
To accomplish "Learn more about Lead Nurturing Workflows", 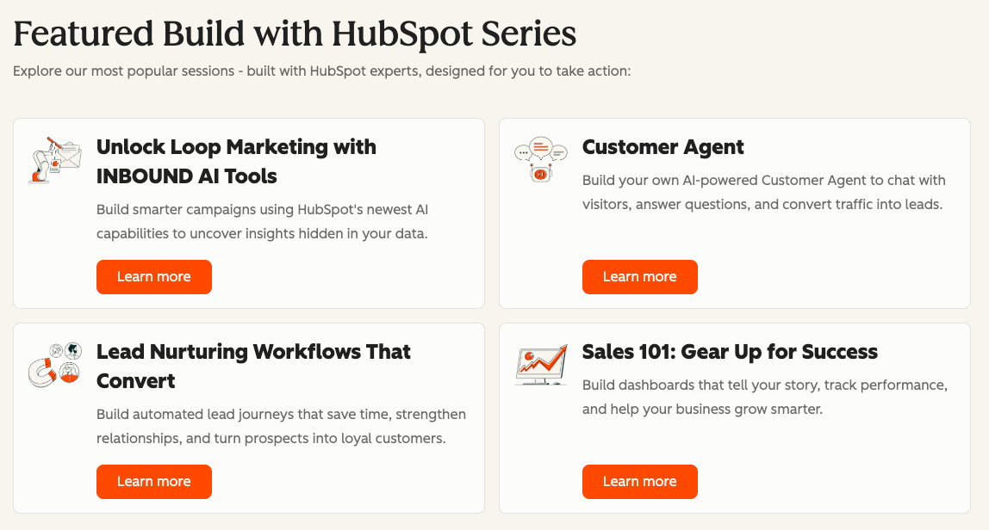I will pos(154,482).
